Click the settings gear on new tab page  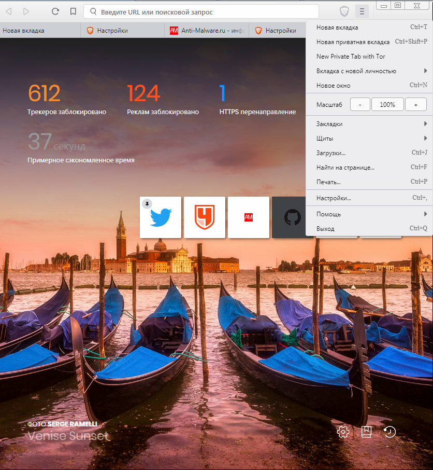click(343, 432)
